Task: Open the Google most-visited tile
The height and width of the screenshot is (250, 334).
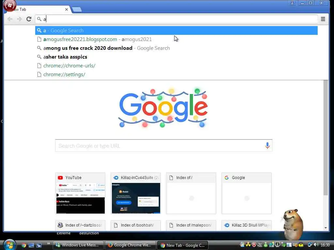Action: [x=247, y=193]
